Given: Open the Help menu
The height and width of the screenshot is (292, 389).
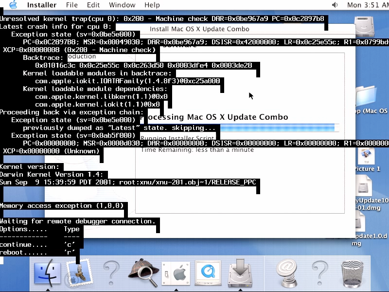Looking at the screenshot, I should [152, 5].
